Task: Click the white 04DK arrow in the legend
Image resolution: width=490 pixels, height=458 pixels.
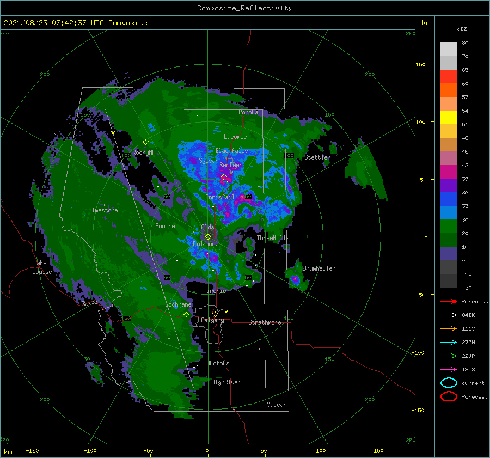Action: [449, 315]
